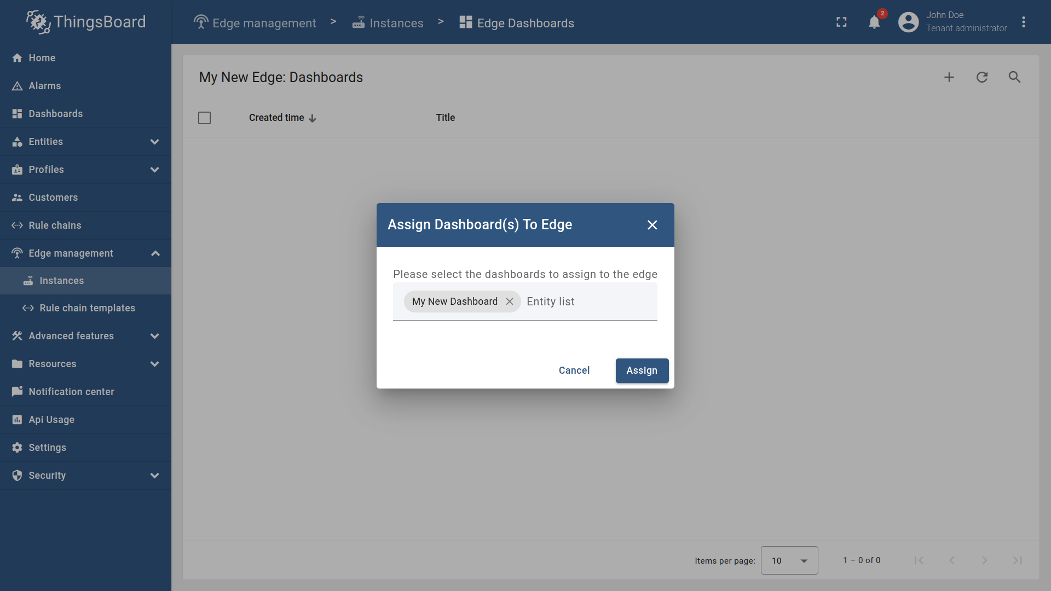Viewport: 1051px width, 591px height.
Task: Click the add dashboard plus icon
Action: point(949,77)
